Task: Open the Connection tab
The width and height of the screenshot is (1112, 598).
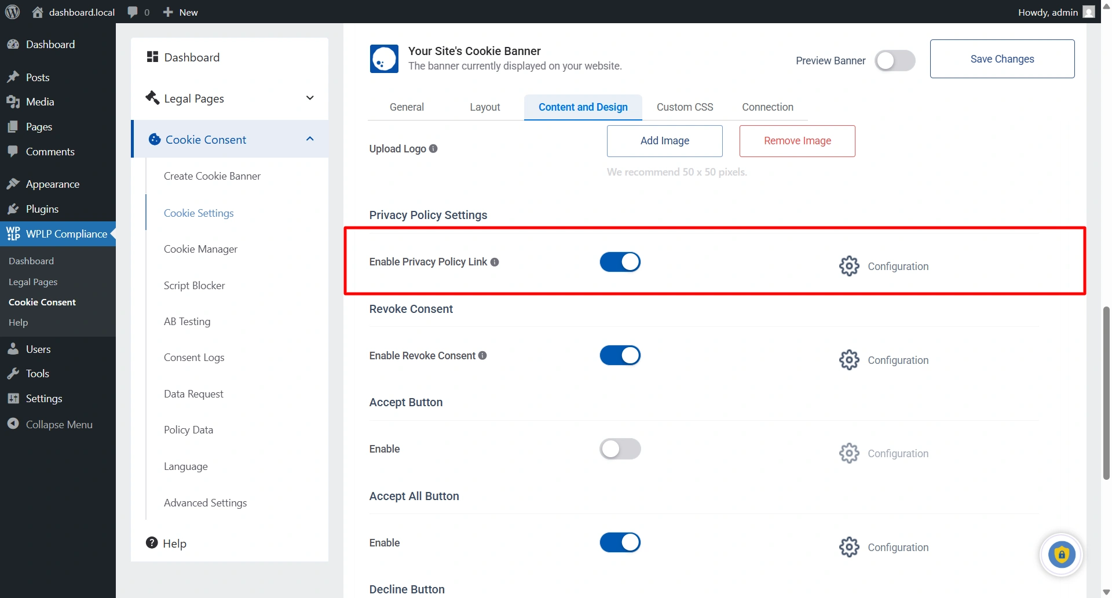Action: (x=767, y=107)
